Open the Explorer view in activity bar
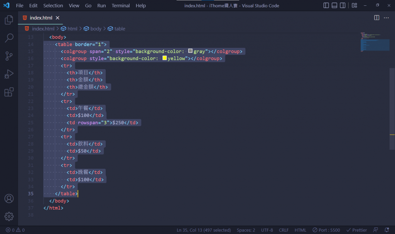The image size is (395, 234). (9, 20)
